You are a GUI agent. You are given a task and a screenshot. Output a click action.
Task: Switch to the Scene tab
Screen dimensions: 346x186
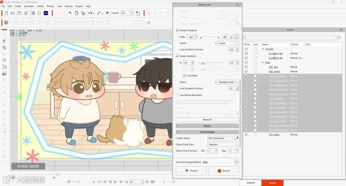coord(272,183)
